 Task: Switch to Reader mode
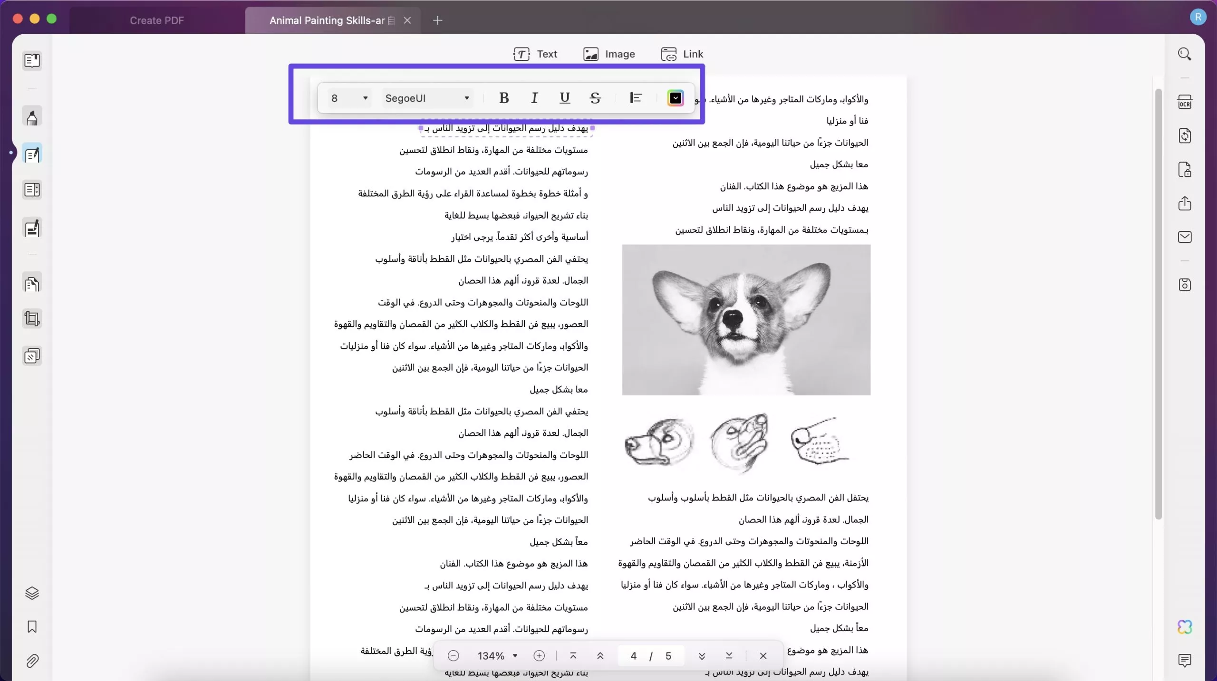32,61
